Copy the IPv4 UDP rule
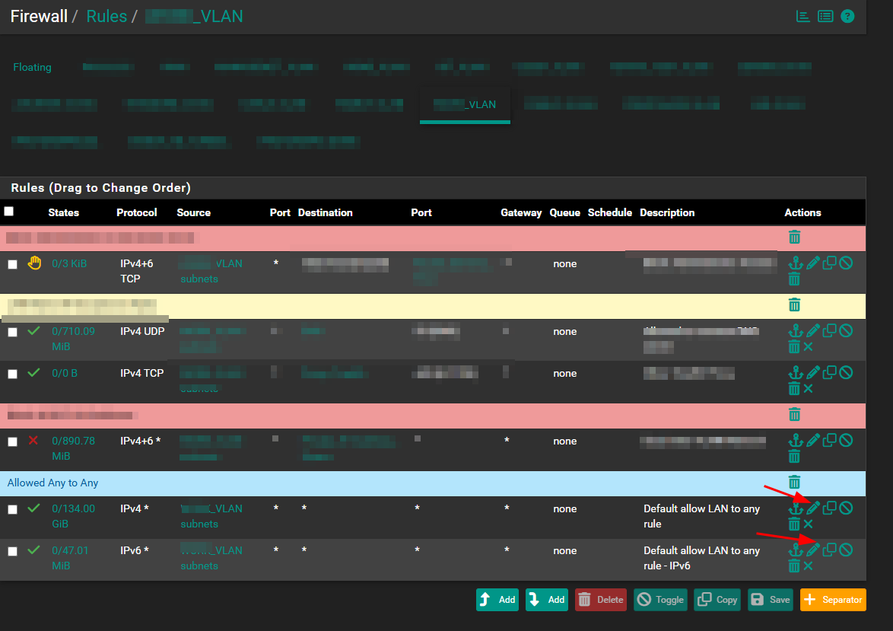This screenshot has height=631, width=893. tap(830, 330)
